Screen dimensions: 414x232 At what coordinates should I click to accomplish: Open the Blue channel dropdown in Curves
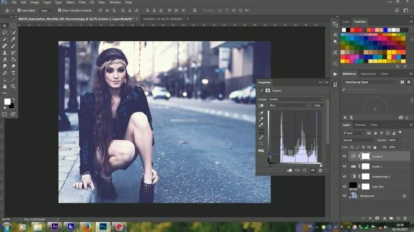tap(289, 106)
